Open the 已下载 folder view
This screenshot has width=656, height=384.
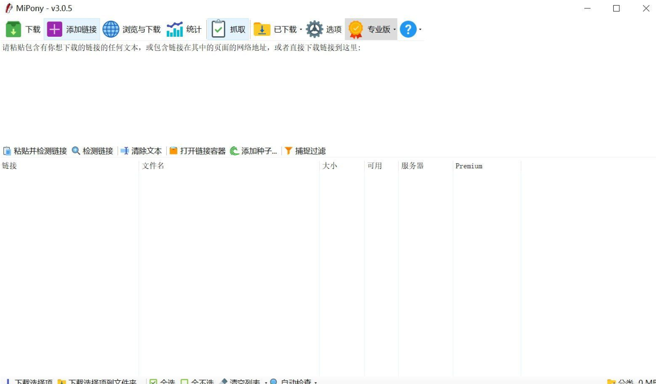point(275,29)
